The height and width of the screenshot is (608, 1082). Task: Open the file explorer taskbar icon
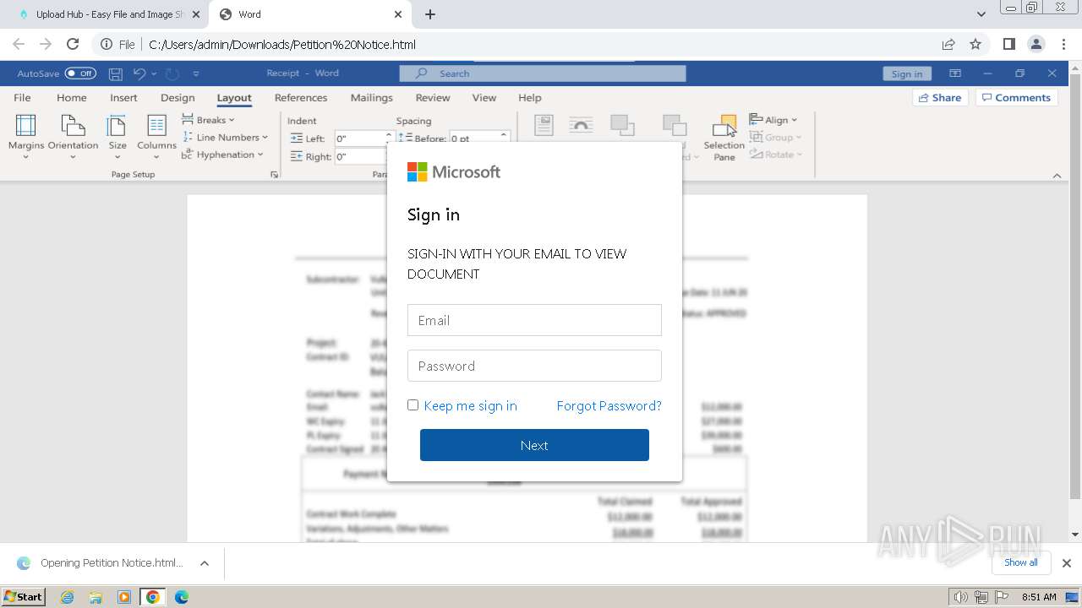point(96,597)
